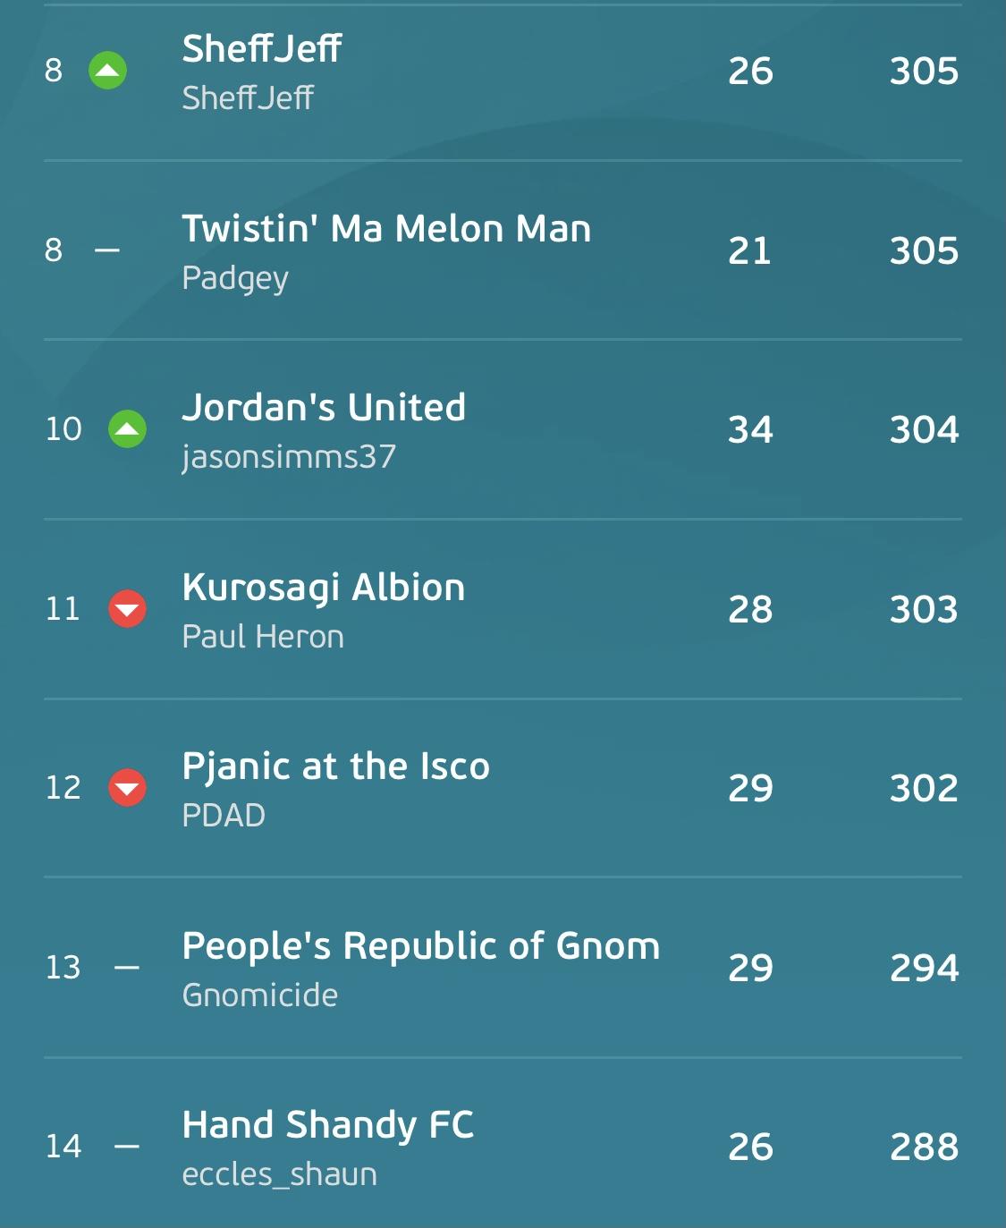The image size is (1006, 1228).
Task: Click manager name jasonsimms37
Action: 289,457
